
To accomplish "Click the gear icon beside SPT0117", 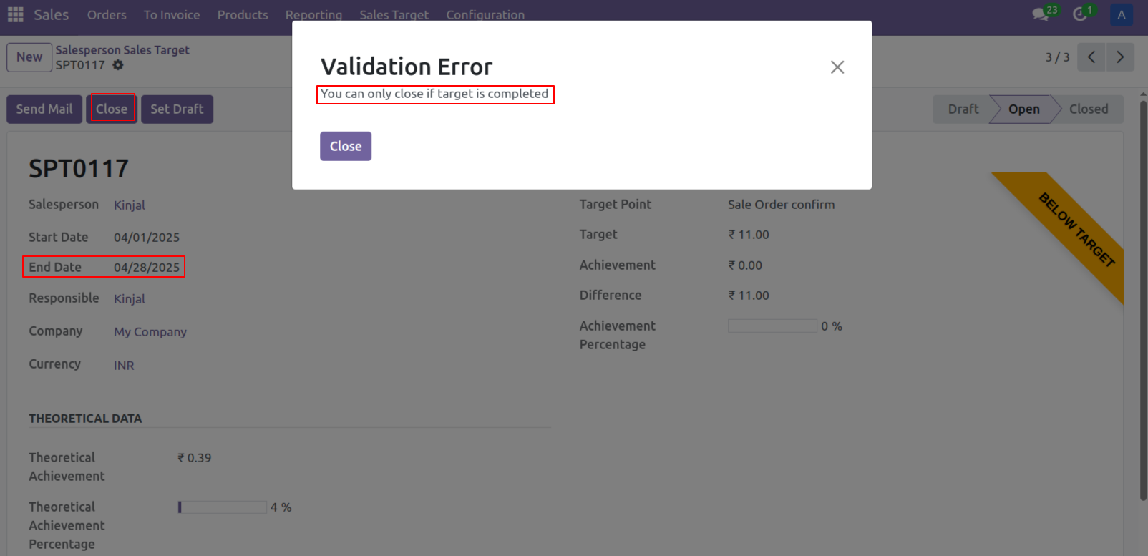I will click(117, 64).
